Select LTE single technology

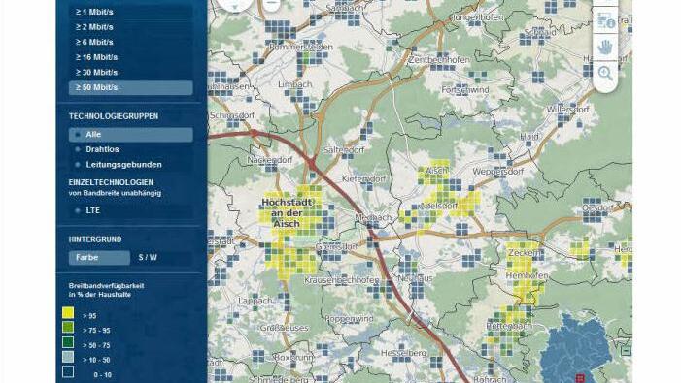pyautogui.click(x=131, y=210)
